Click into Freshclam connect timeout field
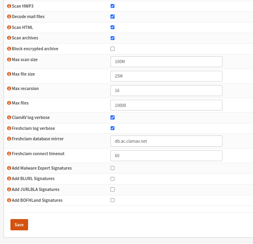253x244 pixels. (x=166, y=156)
